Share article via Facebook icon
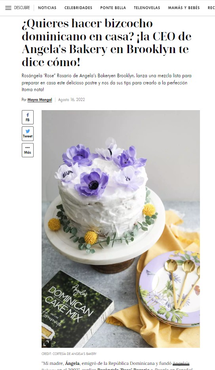Screen dimensions: 215x370 28,115
